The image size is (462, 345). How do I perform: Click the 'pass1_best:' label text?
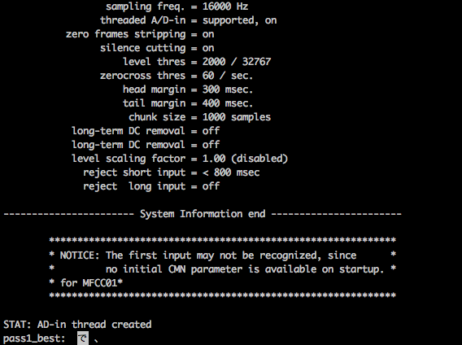pos(34,338)
